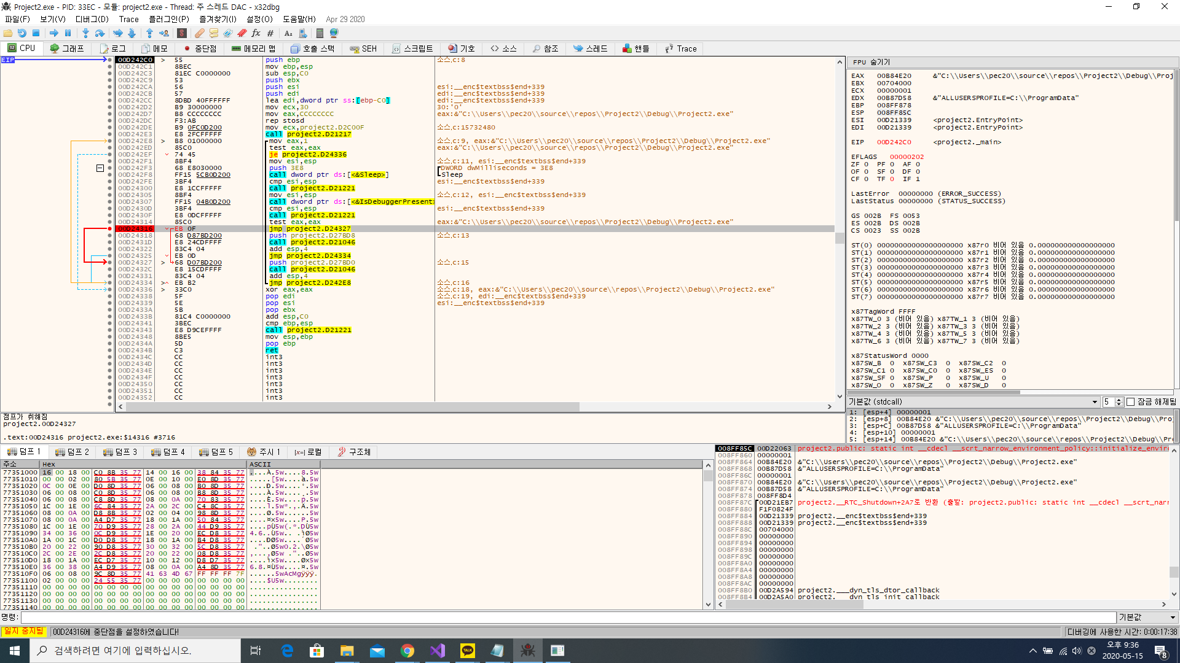Run the program with arrow icon

pos(54,33)
